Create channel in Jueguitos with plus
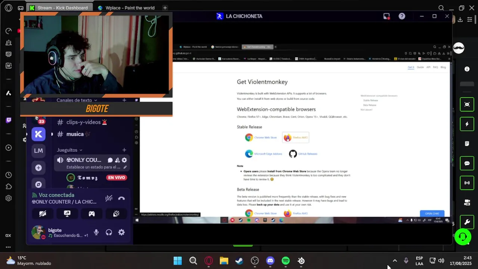 click(124, 150)
